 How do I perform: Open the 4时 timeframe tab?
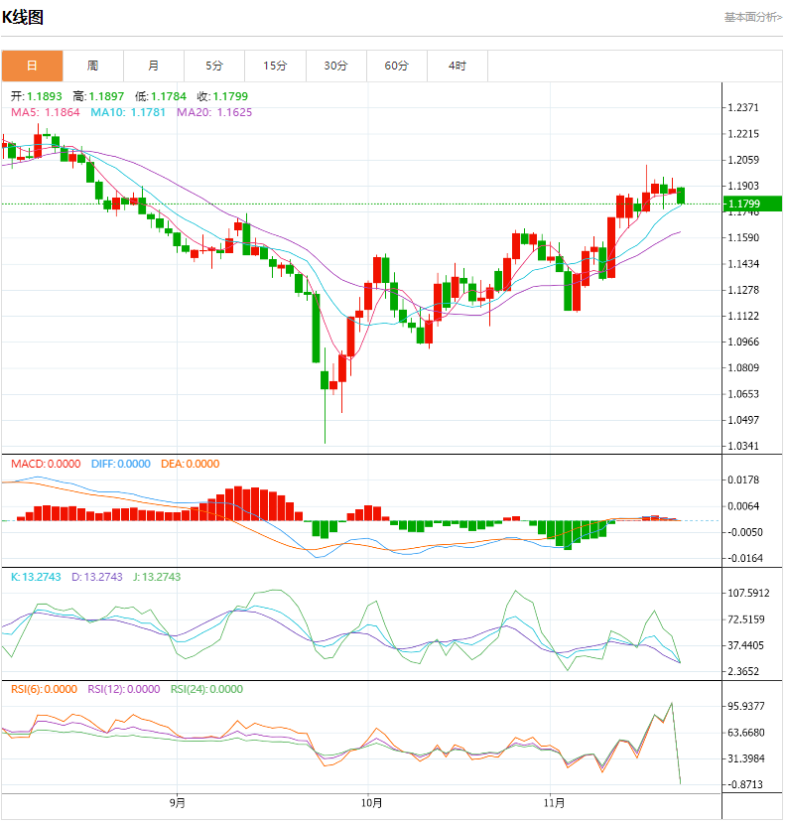click(458, 66)
